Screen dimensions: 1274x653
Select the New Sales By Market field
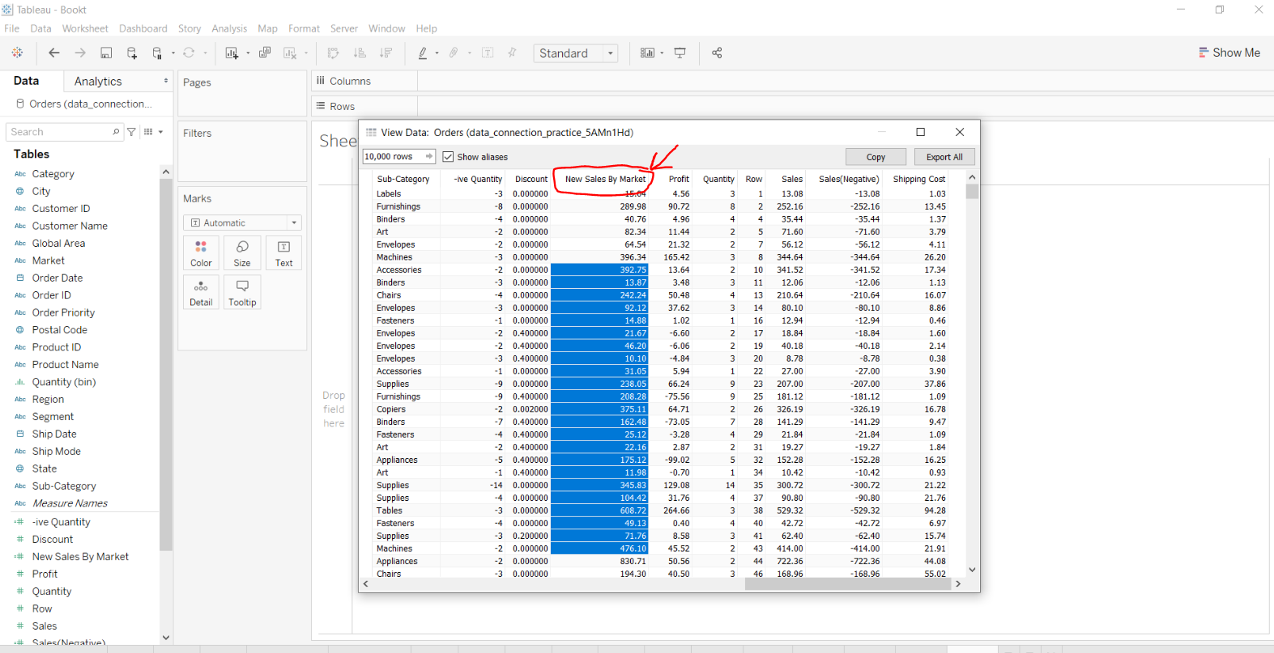80,557
